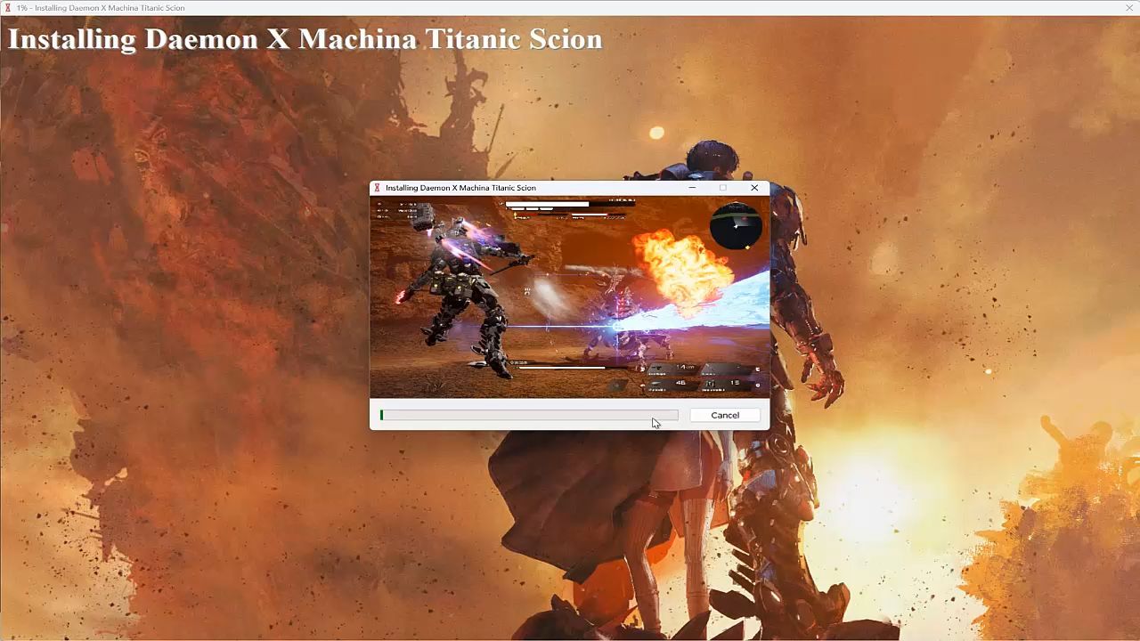Click the installer dialog's title bar icon
Viewport: 1140px width, 641px height.
(x=378, y=188)
